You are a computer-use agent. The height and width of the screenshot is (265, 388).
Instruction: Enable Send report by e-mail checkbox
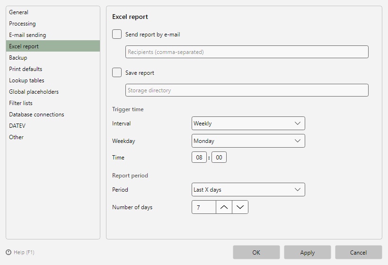(117, 34)
